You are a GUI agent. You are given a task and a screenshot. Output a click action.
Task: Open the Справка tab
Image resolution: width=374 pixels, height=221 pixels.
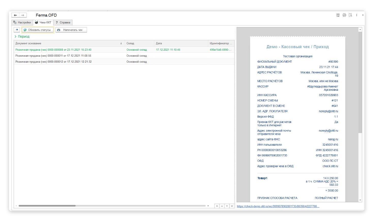coord(63,23)
